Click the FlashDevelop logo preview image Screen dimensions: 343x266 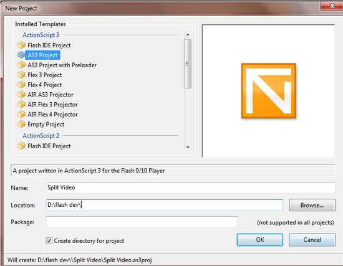(x=269, y=91)
